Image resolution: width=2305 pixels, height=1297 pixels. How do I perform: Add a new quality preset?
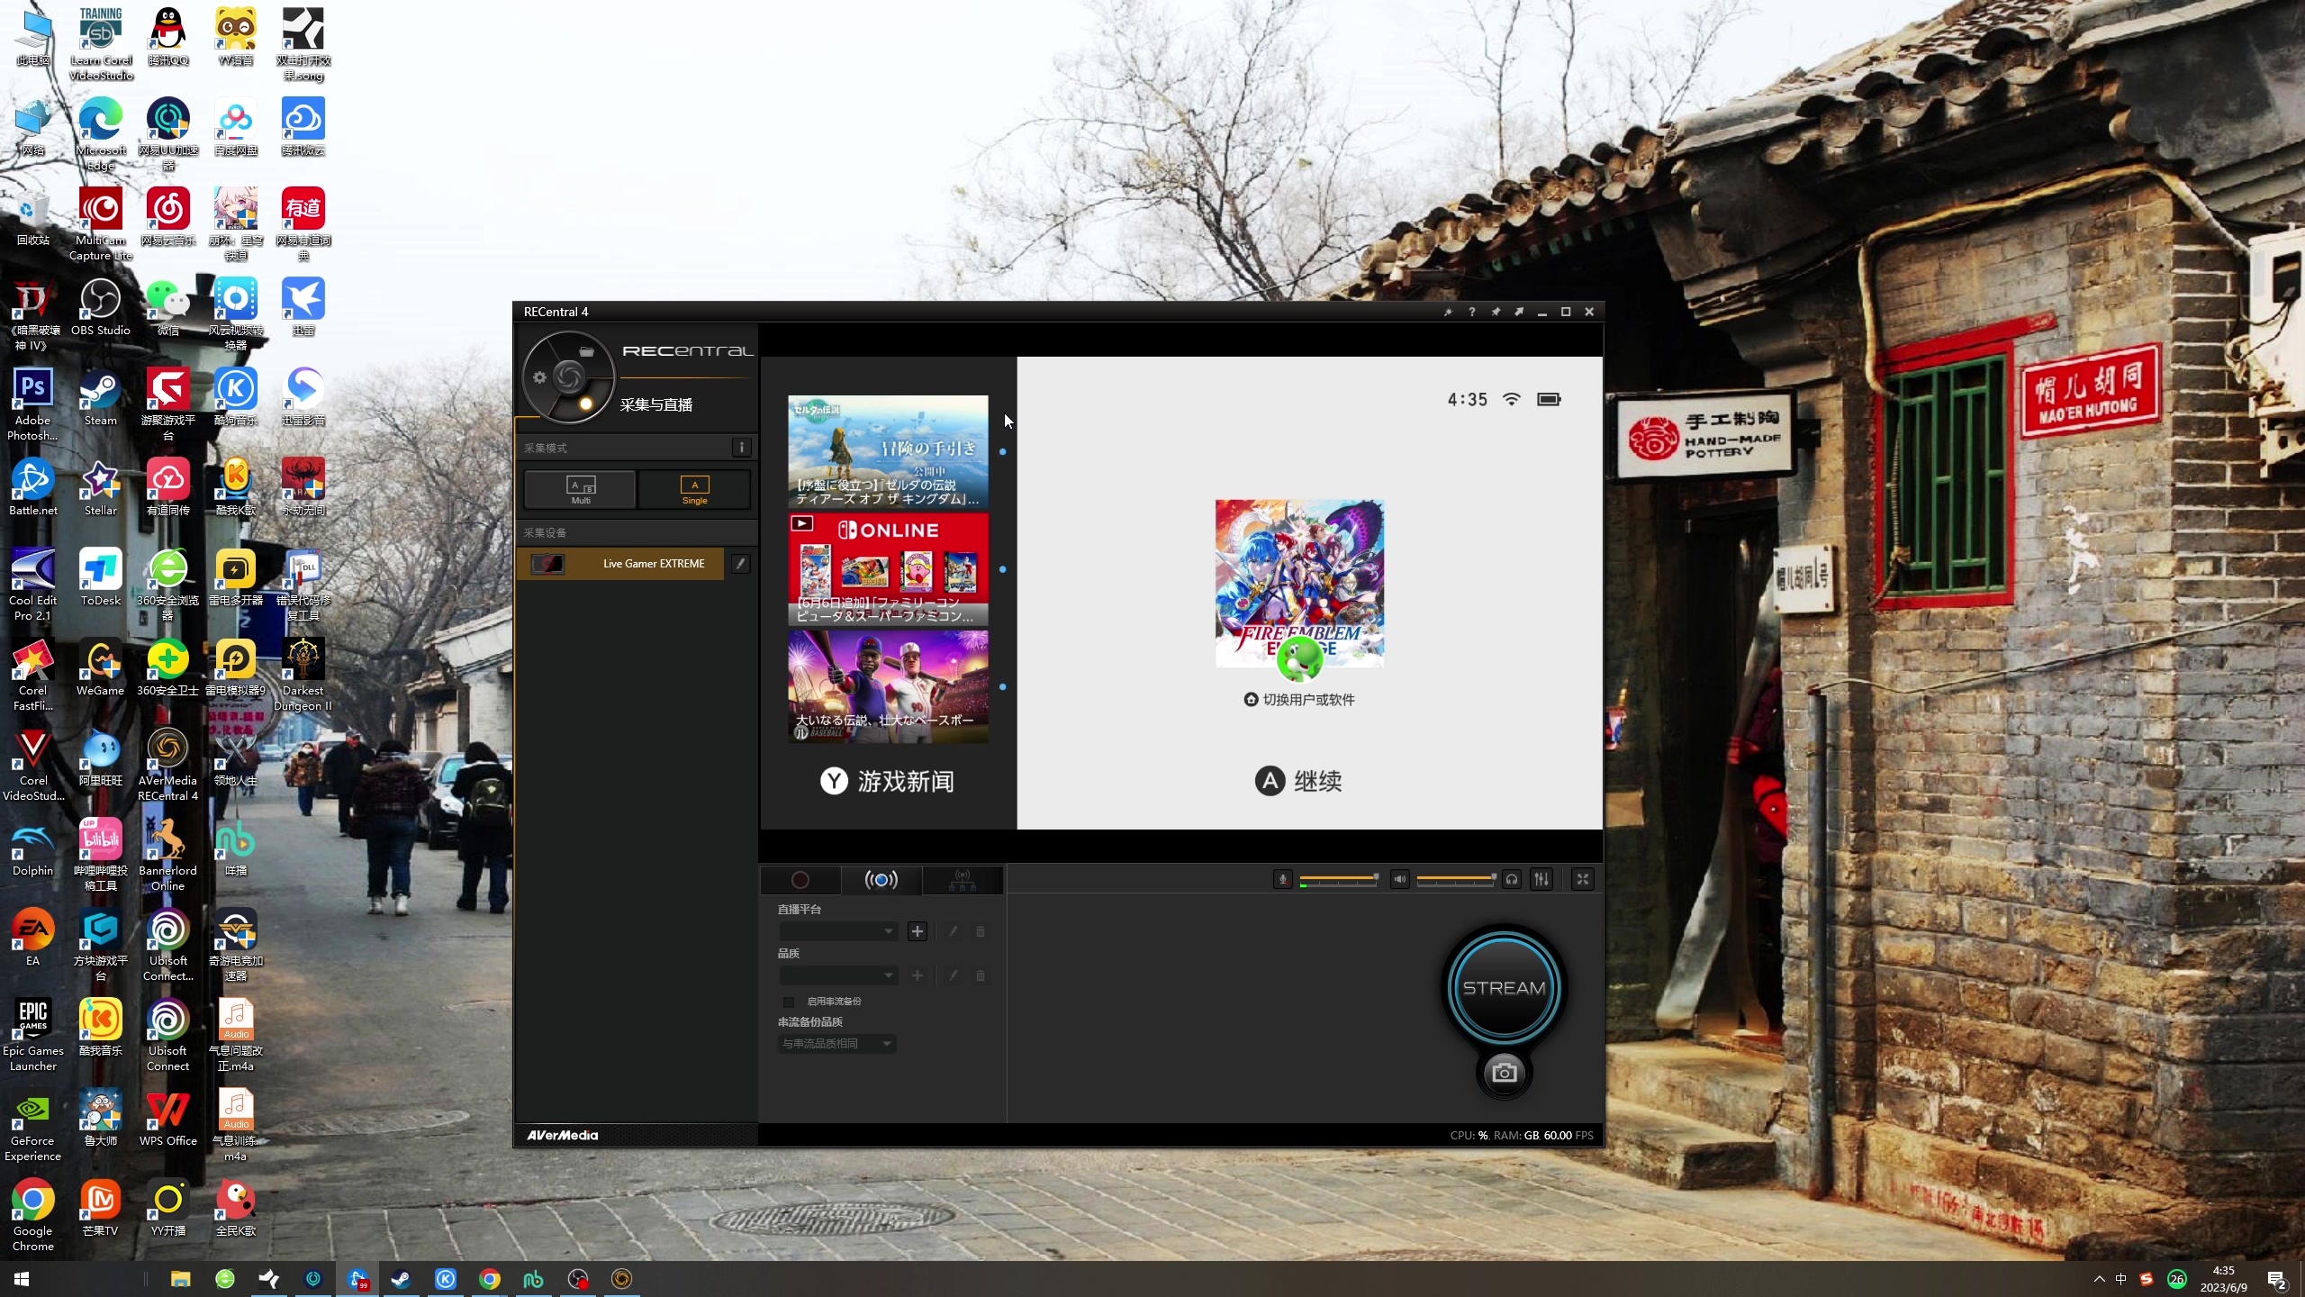[x=917, y=975]
